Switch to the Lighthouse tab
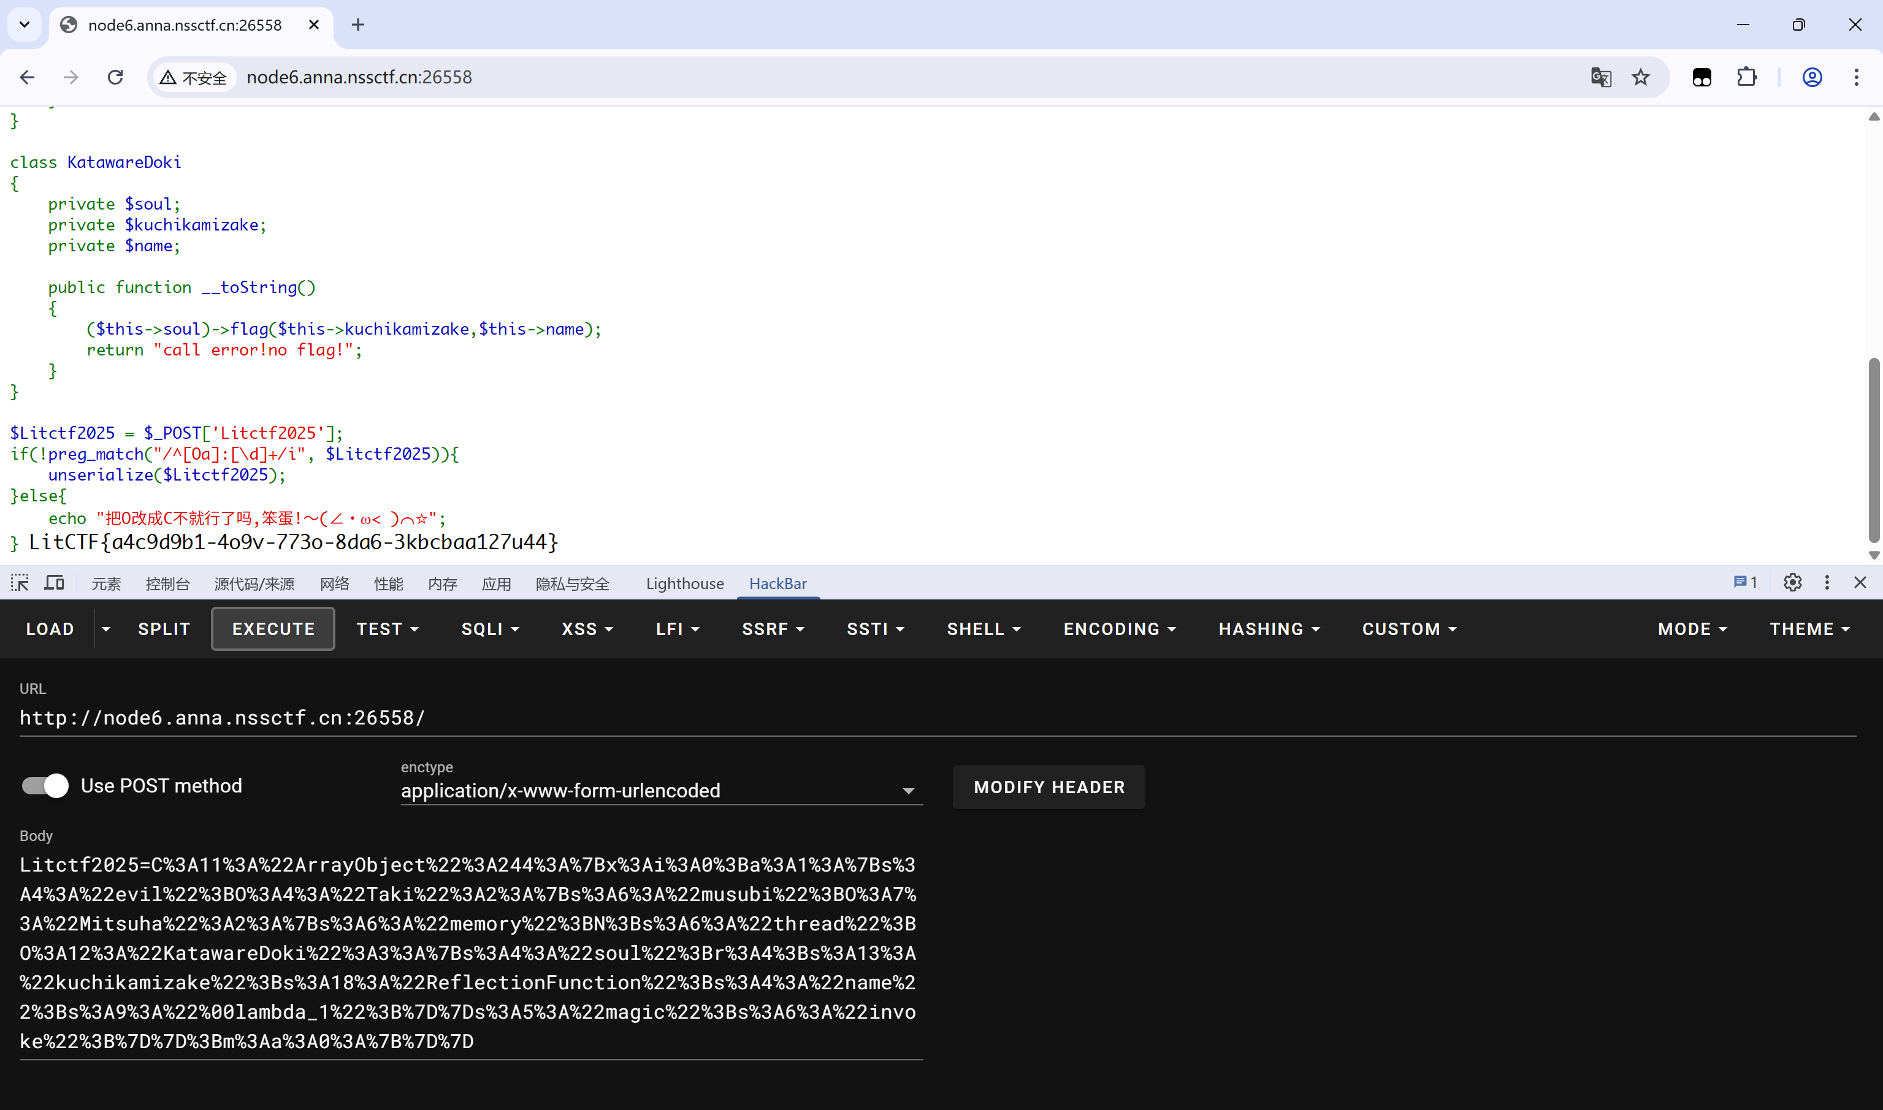 [x=684, y=584]
